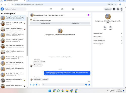Mute the Prettyprincess conversation
Screen dimensions: 126x93
105,27
